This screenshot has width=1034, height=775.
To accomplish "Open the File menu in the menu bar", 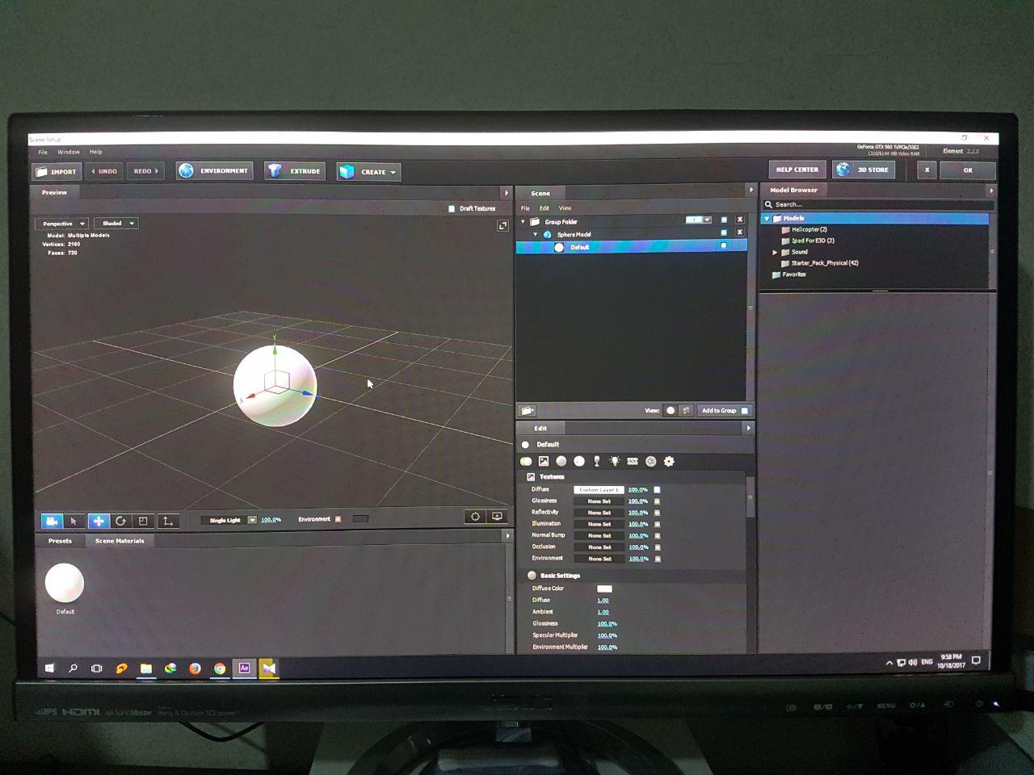I will click(43, 152).
